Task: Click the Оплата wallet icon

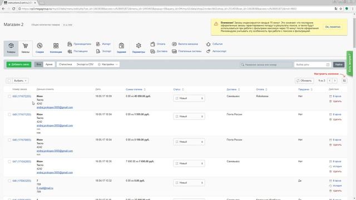Action: [152, 44]
